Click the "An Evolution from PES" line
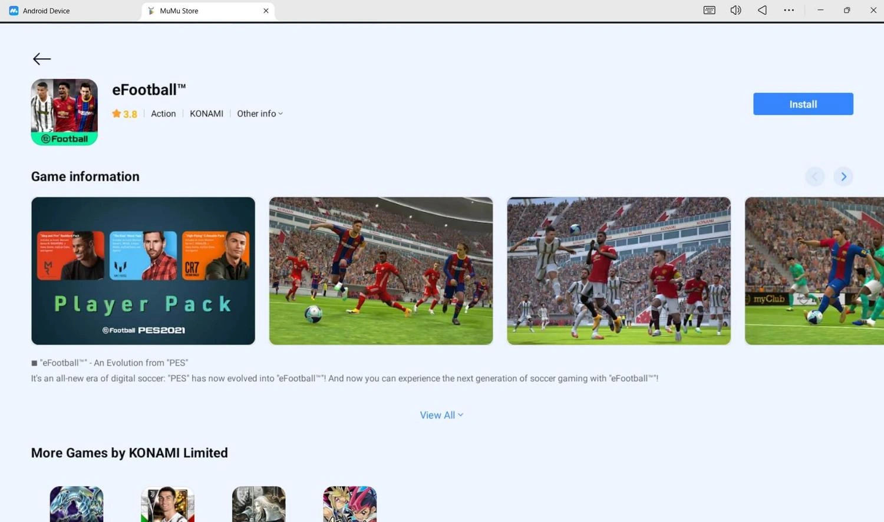The width and height of the screenshot is (884, 522). 110,363
